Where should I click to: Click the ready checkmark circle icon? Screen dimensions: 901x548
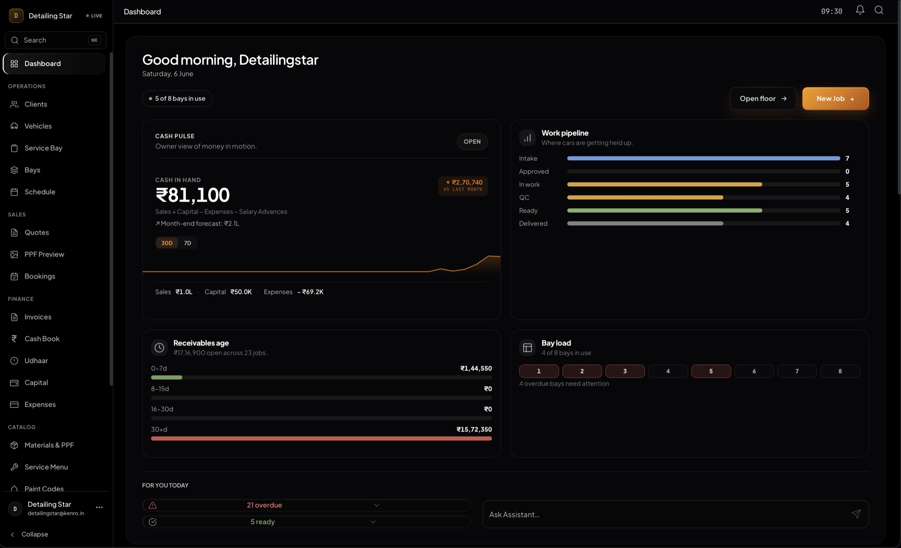coord(153,522)
